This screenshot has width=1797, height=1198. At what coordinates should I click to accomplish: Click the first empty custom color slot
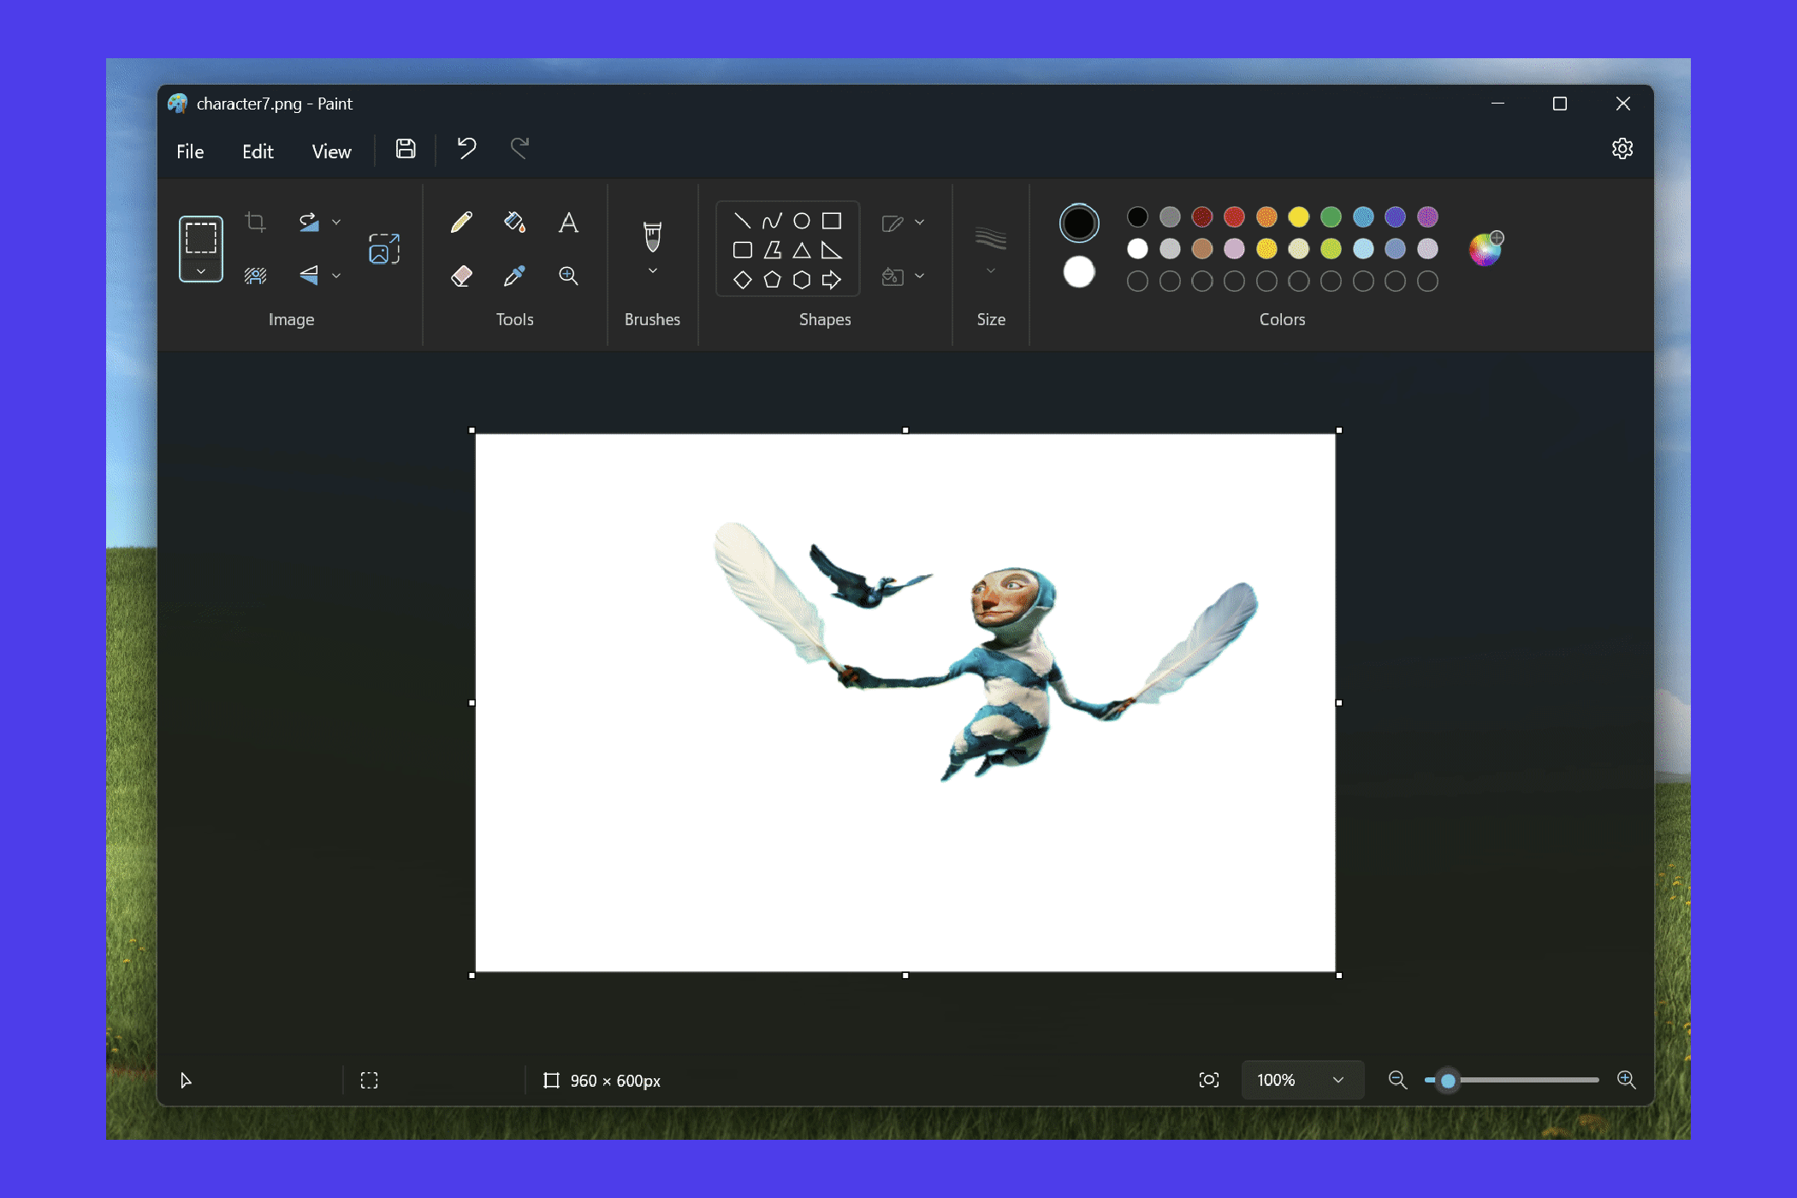1137,281
